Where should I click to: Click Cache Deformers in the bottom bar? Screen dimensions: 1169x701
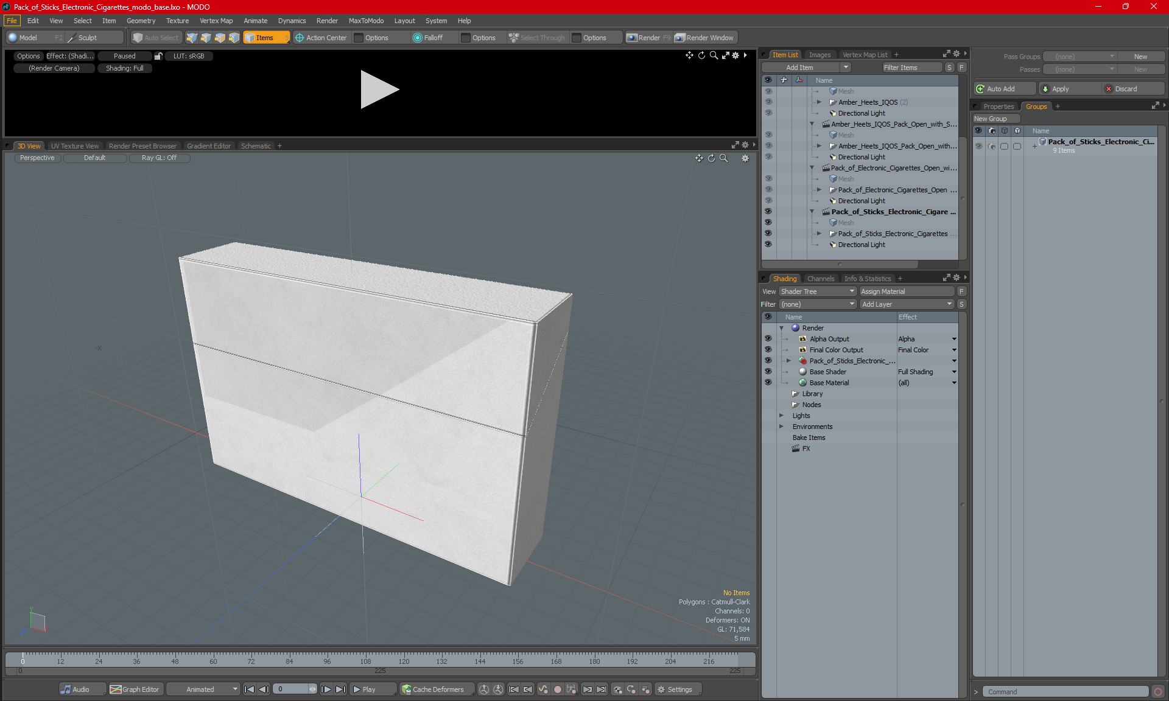432,689
